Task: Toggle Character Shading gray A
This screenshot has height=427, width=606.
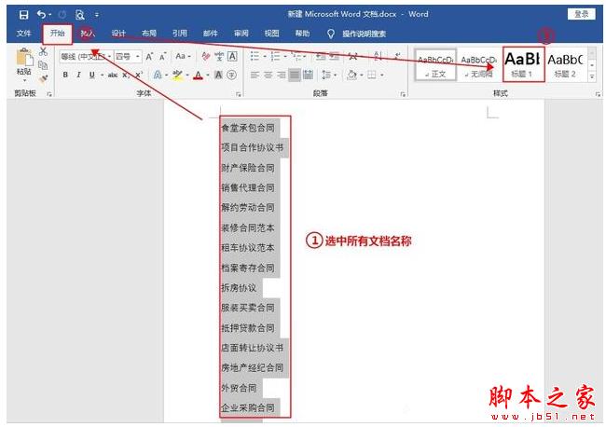Action: point(218,75)
